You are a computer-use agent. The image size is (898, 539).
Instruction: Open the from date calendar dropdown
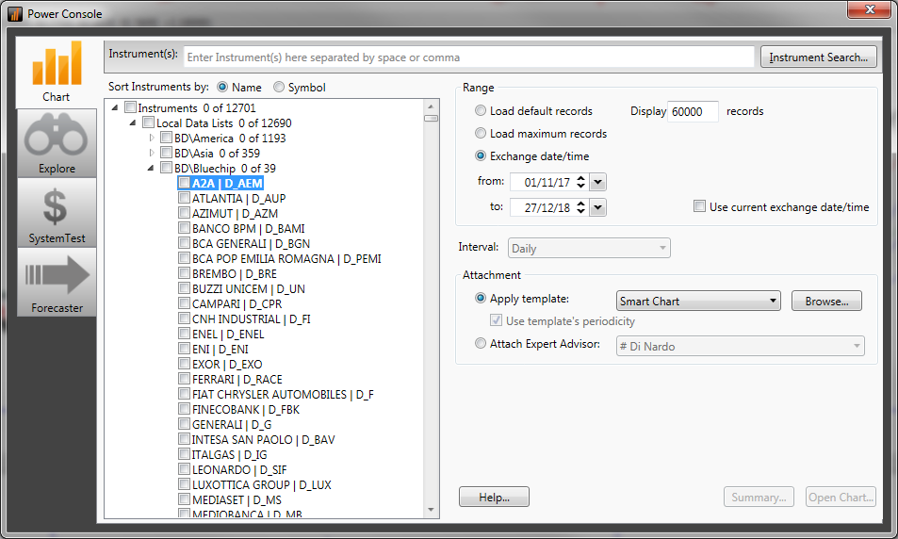coord(598,182)
